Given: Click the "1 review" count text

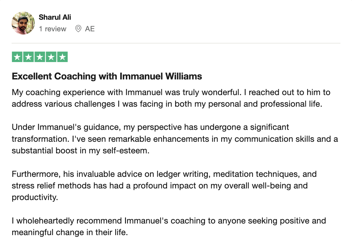Looking at the screenshot, I should (53, 29).
